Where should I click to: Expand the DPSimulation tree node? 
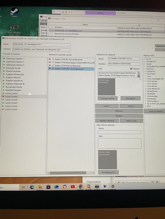tap(146, 101)
